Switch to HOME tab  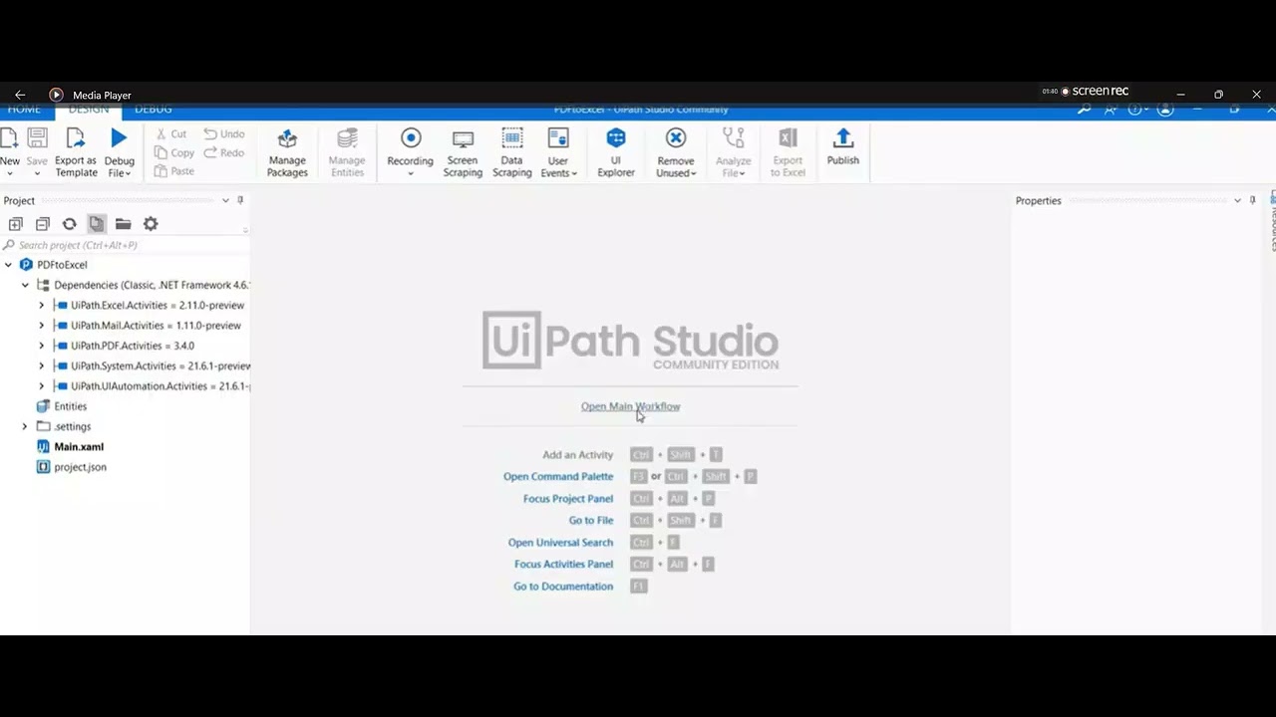(x=24, y=110)
